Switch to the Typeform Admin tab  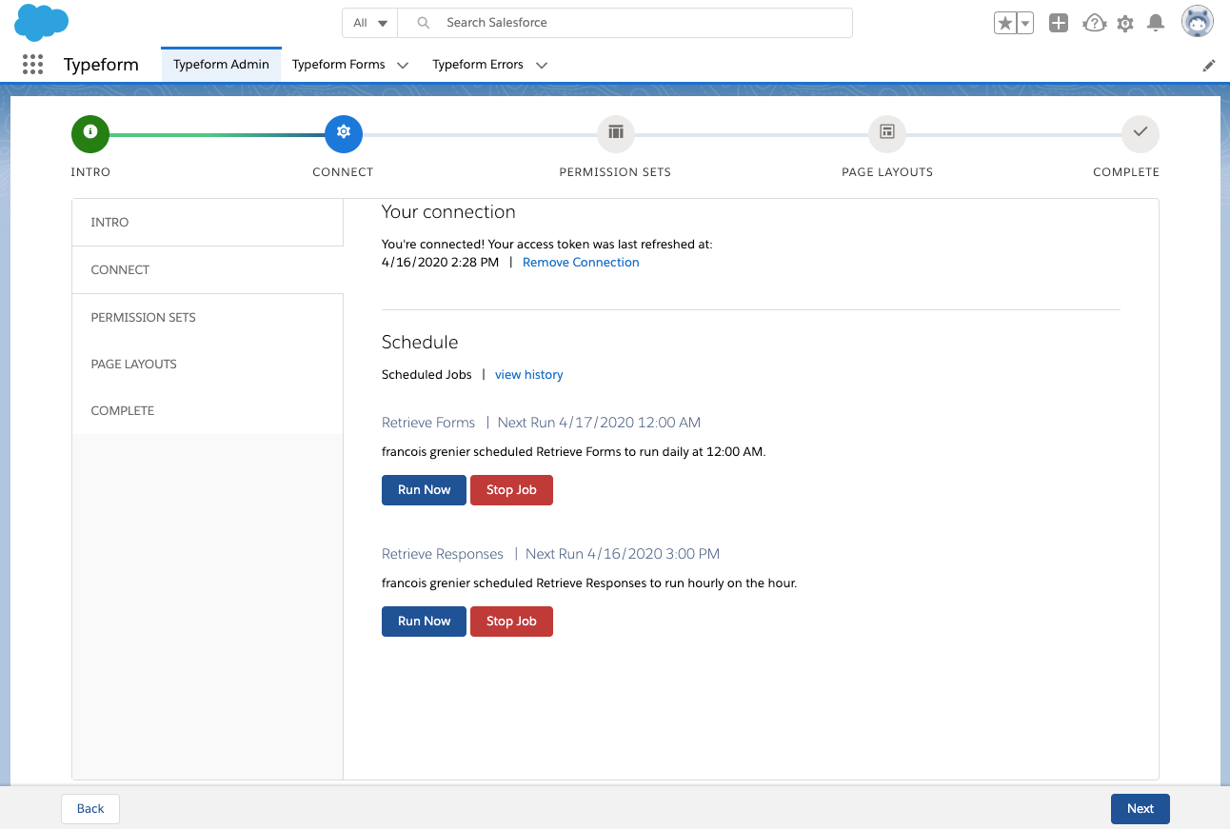(x=221, y=65)
